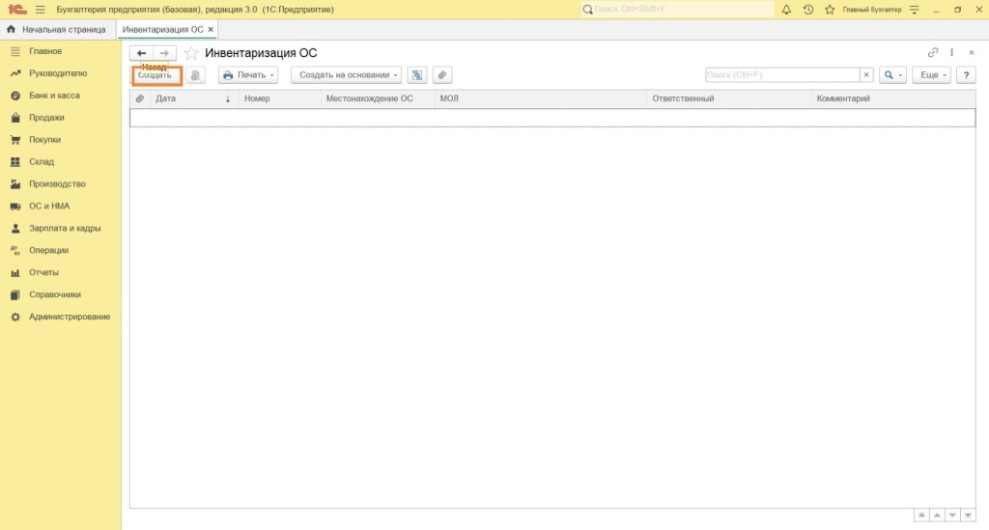This screenshot has width=989, height=530.
Task: Open the Покупки section
Action: [44, 139]
